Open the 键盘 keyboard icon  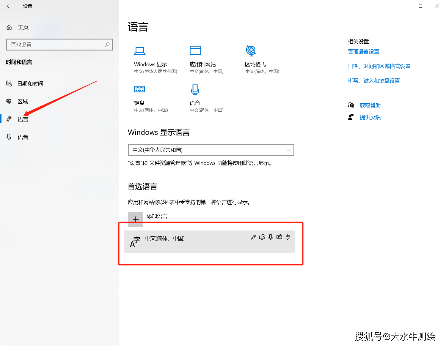click(139, 89)
